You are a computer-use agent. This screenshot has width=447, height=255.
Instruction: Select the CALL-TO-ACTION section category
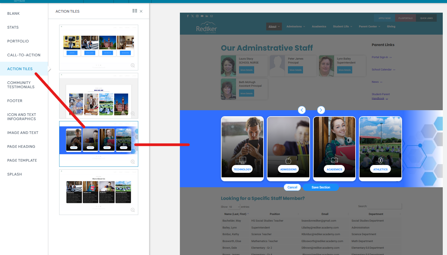(x=24, y=55)
